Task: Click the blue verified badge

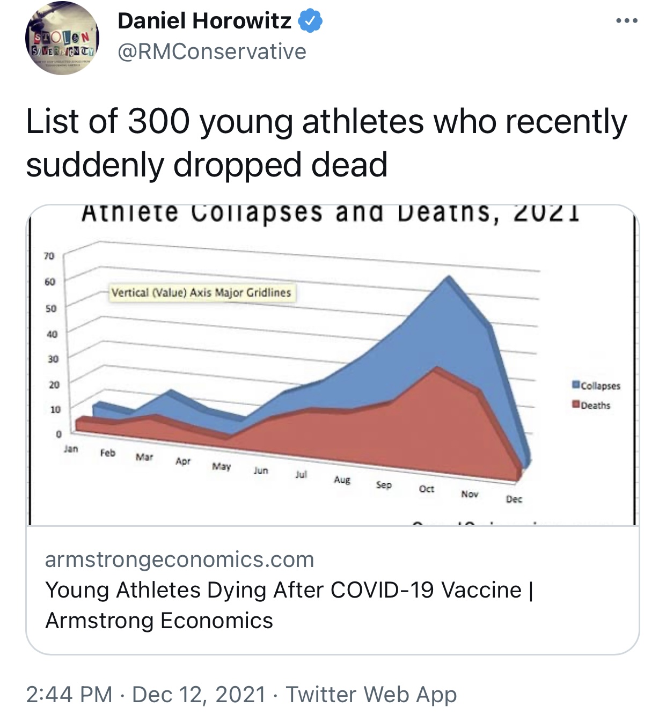Action: coord(310,21)
